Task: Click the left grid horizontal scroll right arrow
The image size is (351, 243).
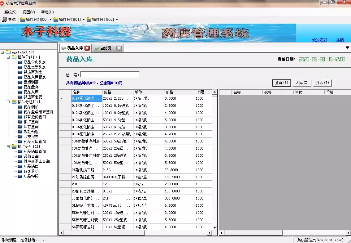Action: (x=210, y=233)
